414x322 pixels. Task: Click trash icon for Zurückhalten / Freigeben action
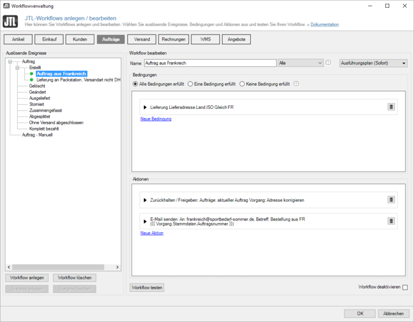point(391,200)
